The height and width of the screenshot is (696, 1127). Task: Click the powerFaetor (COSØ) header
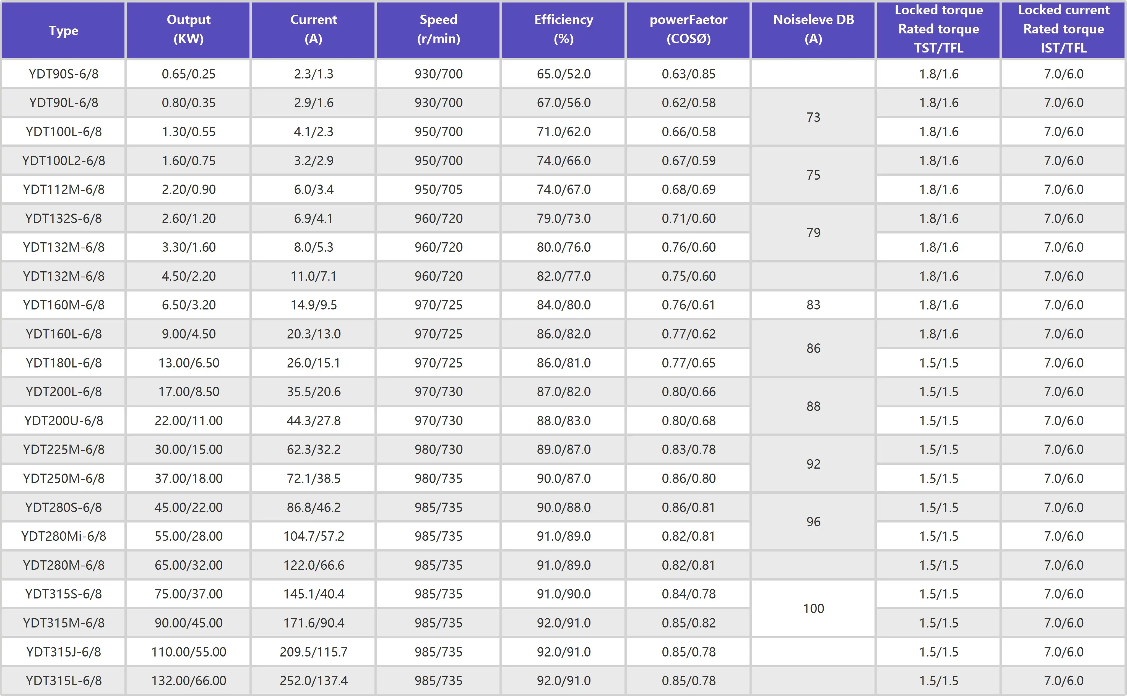688,29
